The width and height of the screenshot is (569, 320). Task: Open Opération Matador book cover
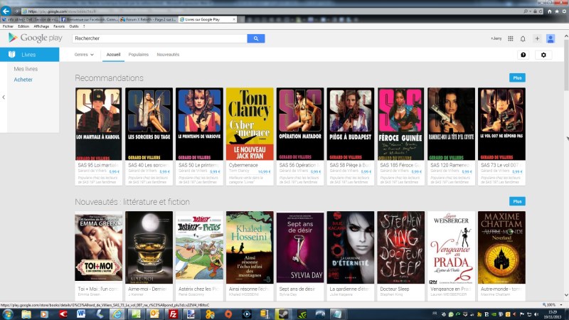tap(300, 124)
